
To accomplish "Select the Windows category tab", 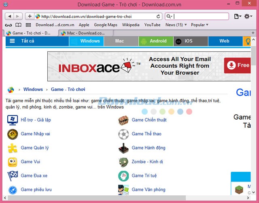I will 86,41.
